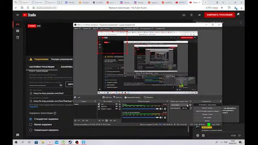Move the scene up in OBS Scenes panel
258x145 pixels.
pos(83,121)
